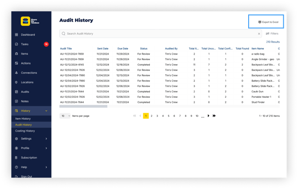
Task: Go to page 5
Action: pos(169,116)
